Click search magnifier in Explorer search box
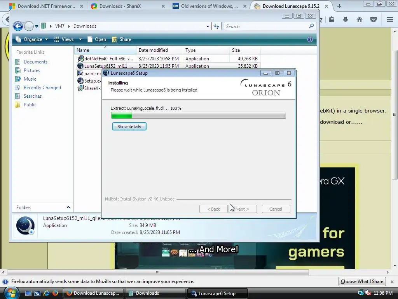This screenshot has height=299, width=398. click(311, 26)
